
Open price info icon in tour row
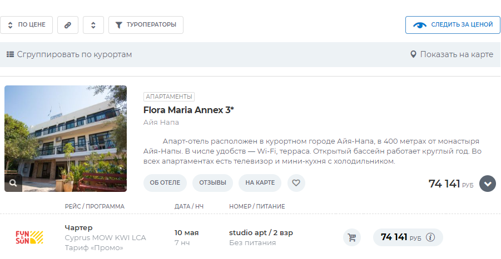click(x=431, y=237)
